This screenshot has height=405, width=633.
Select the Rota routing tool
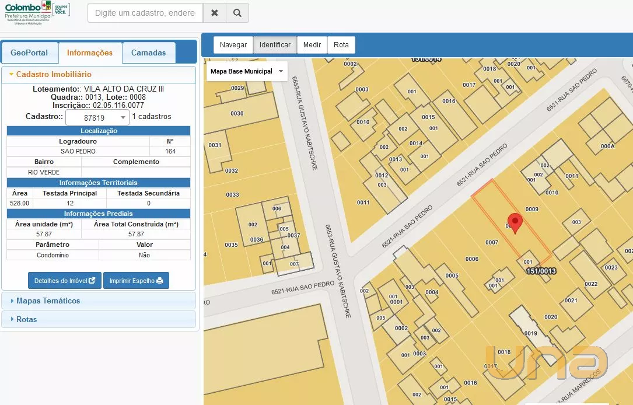click(x=341, y=45)
